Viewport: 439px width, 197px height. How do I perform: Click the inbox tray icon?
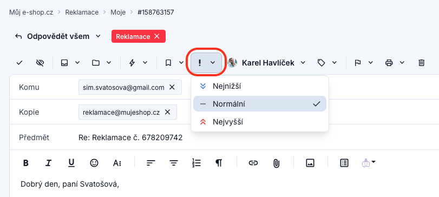click(x=64, y=63)
